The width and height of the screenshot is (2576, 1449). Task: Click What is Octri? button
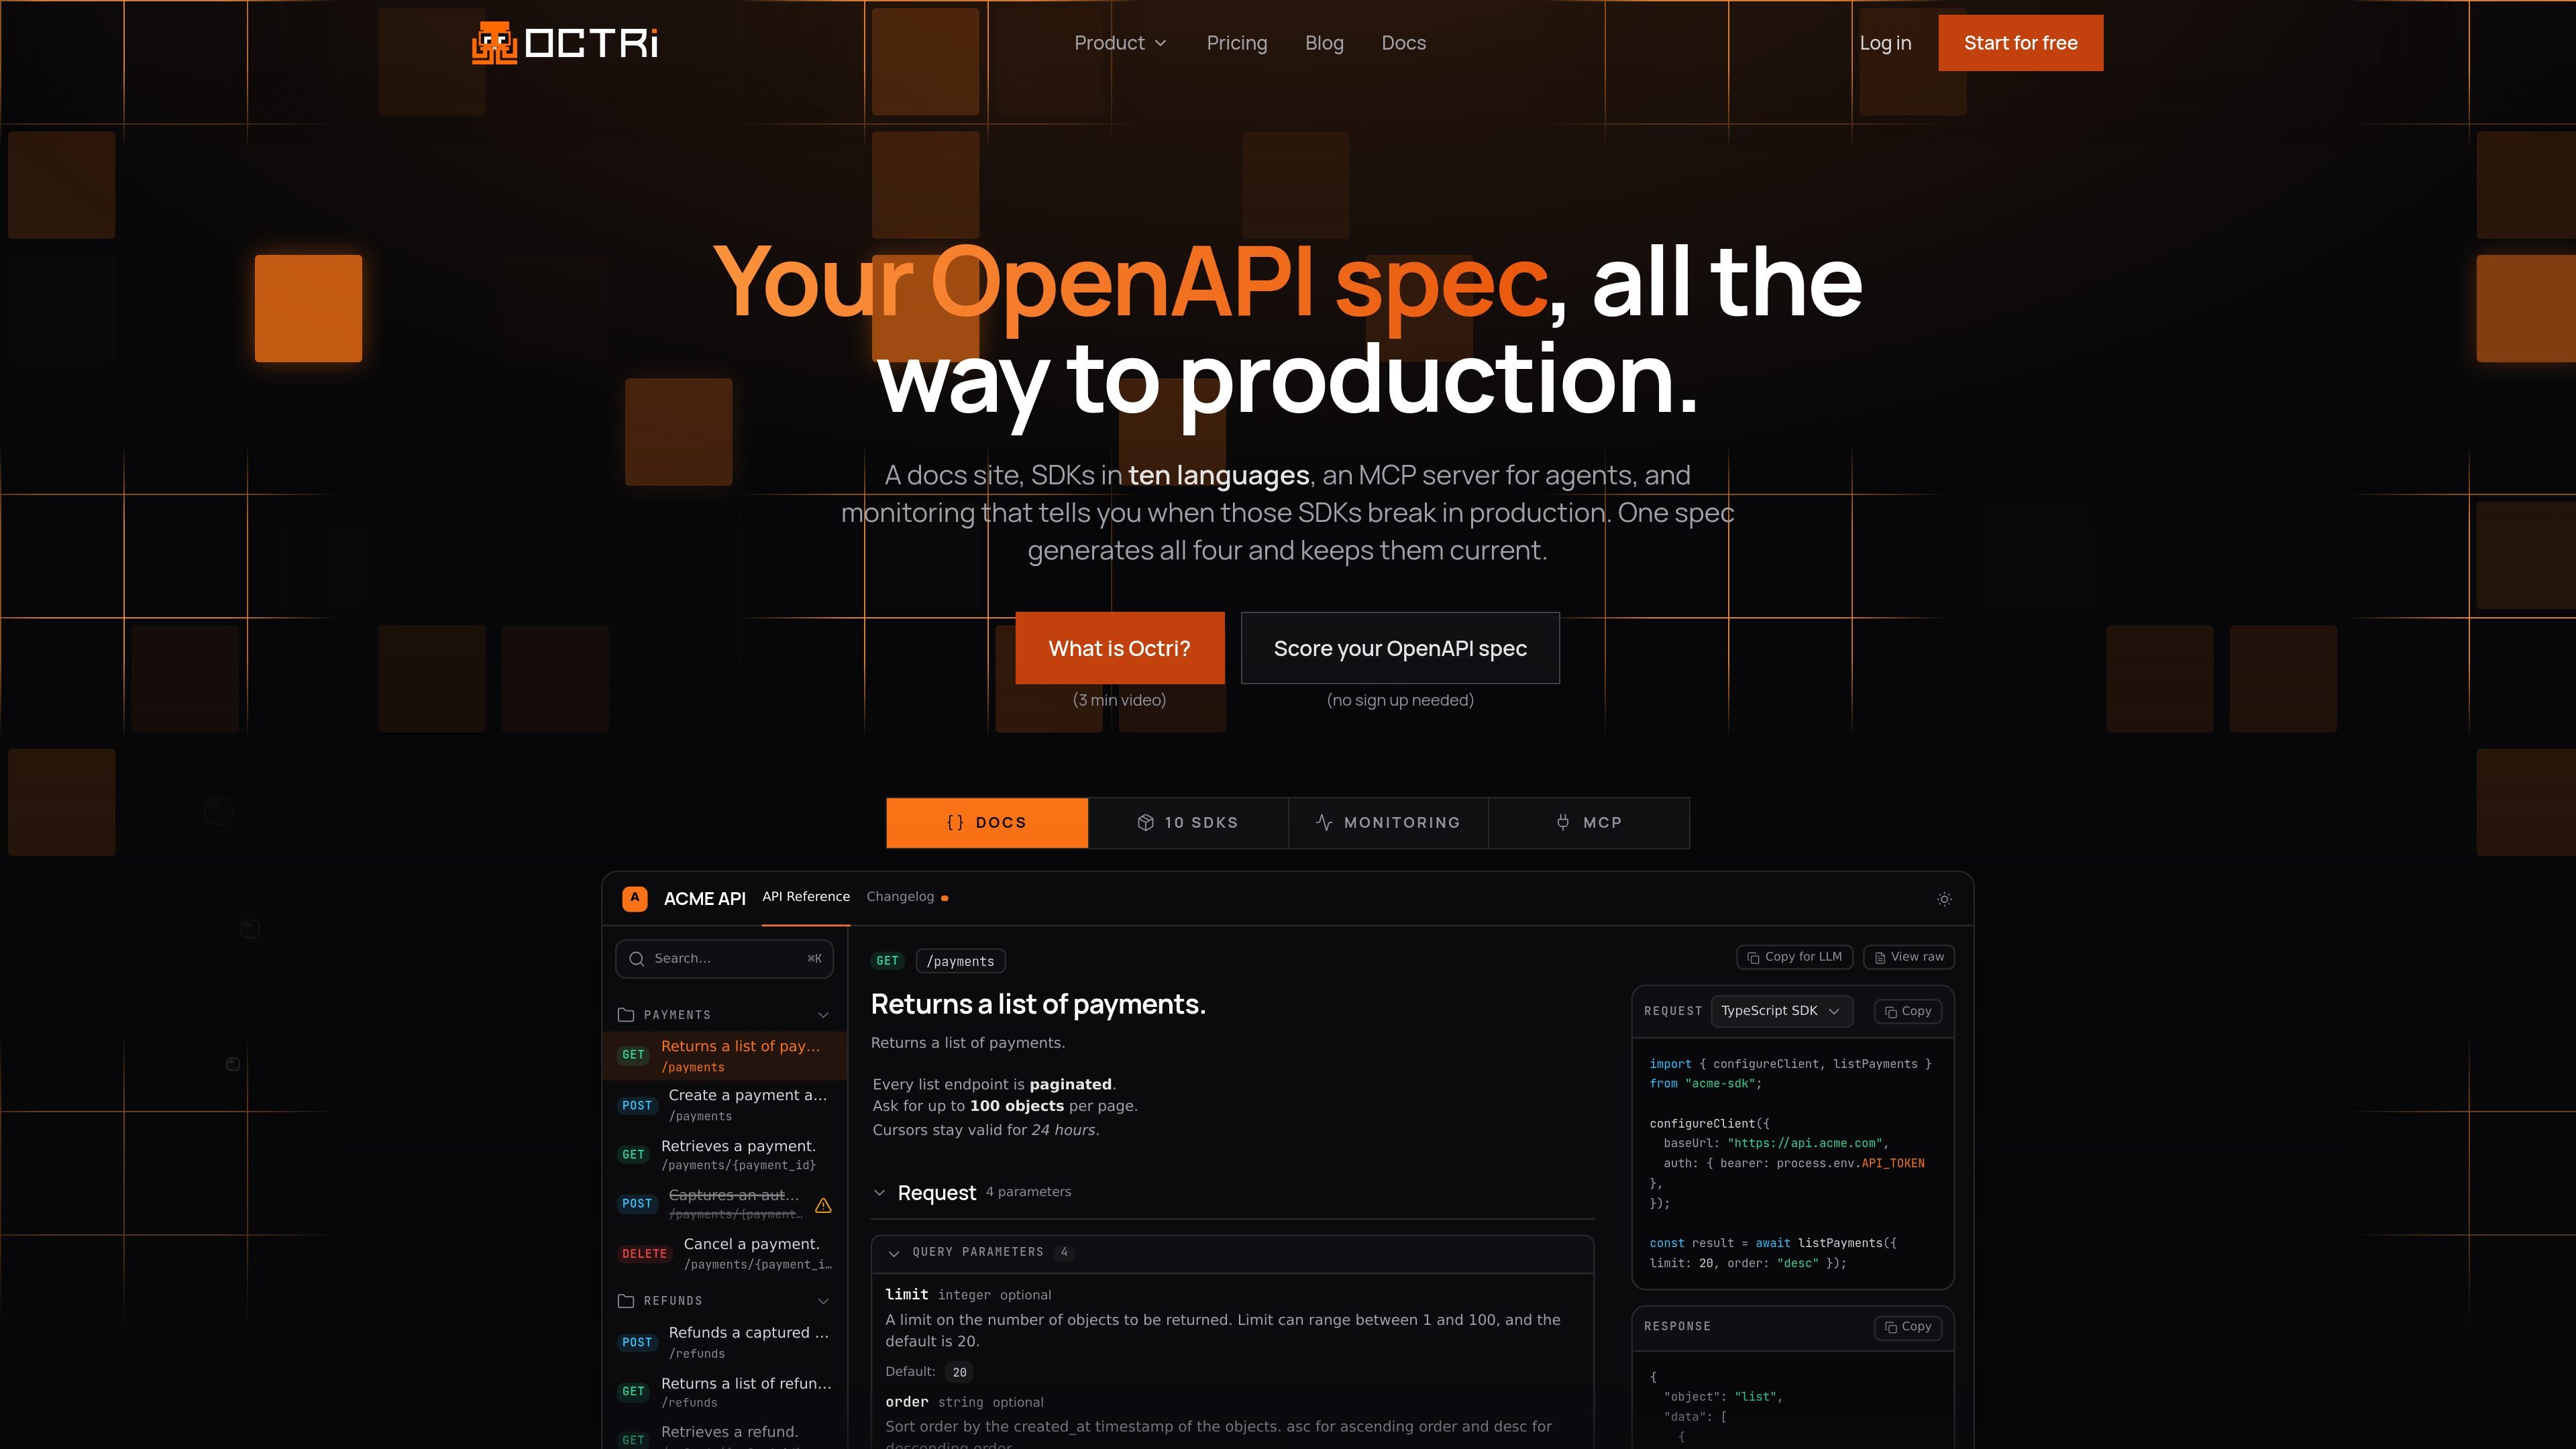click(1119, 648)
